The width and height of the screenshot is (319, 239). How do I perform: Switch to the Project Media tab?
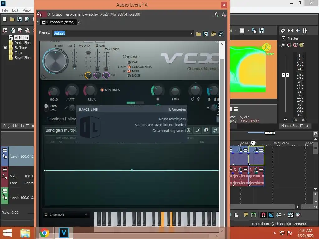pos(14,126)
